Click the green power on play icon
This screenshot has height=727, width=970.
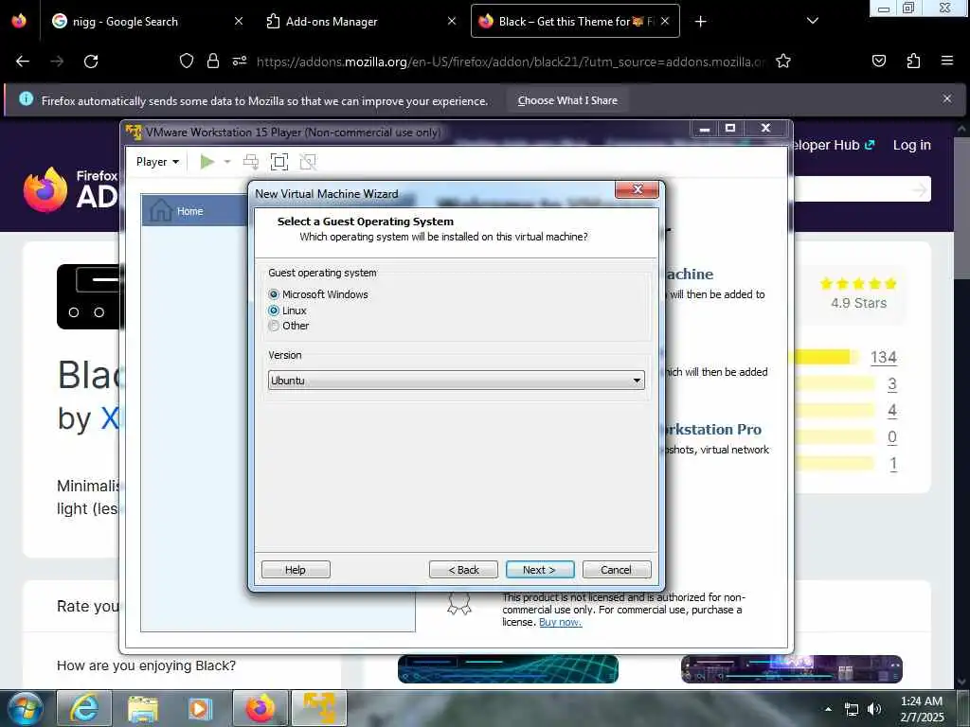207,162
